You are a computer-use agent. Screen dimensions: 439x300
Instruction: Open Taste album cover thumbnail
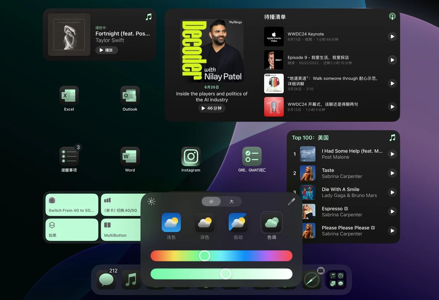pyautogui.click(x=308, y=173)
